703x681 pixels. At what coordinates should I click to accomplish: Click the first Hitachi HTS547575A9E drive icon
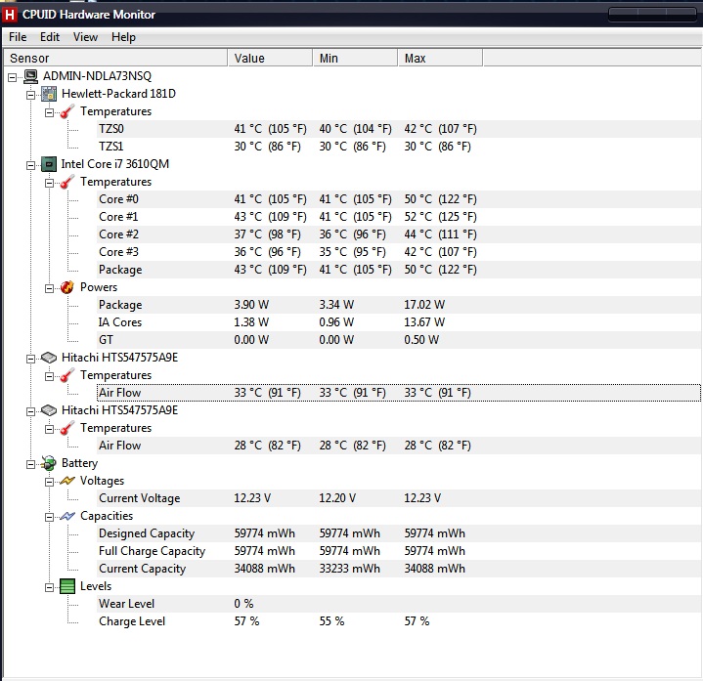click(x=49, y=358)
